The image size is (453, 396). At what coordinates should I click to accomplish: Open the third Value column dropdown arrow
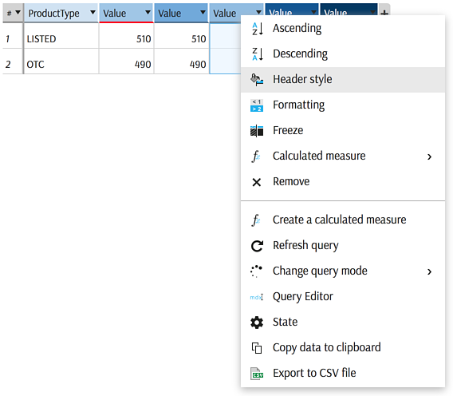[x=258, y=12]
